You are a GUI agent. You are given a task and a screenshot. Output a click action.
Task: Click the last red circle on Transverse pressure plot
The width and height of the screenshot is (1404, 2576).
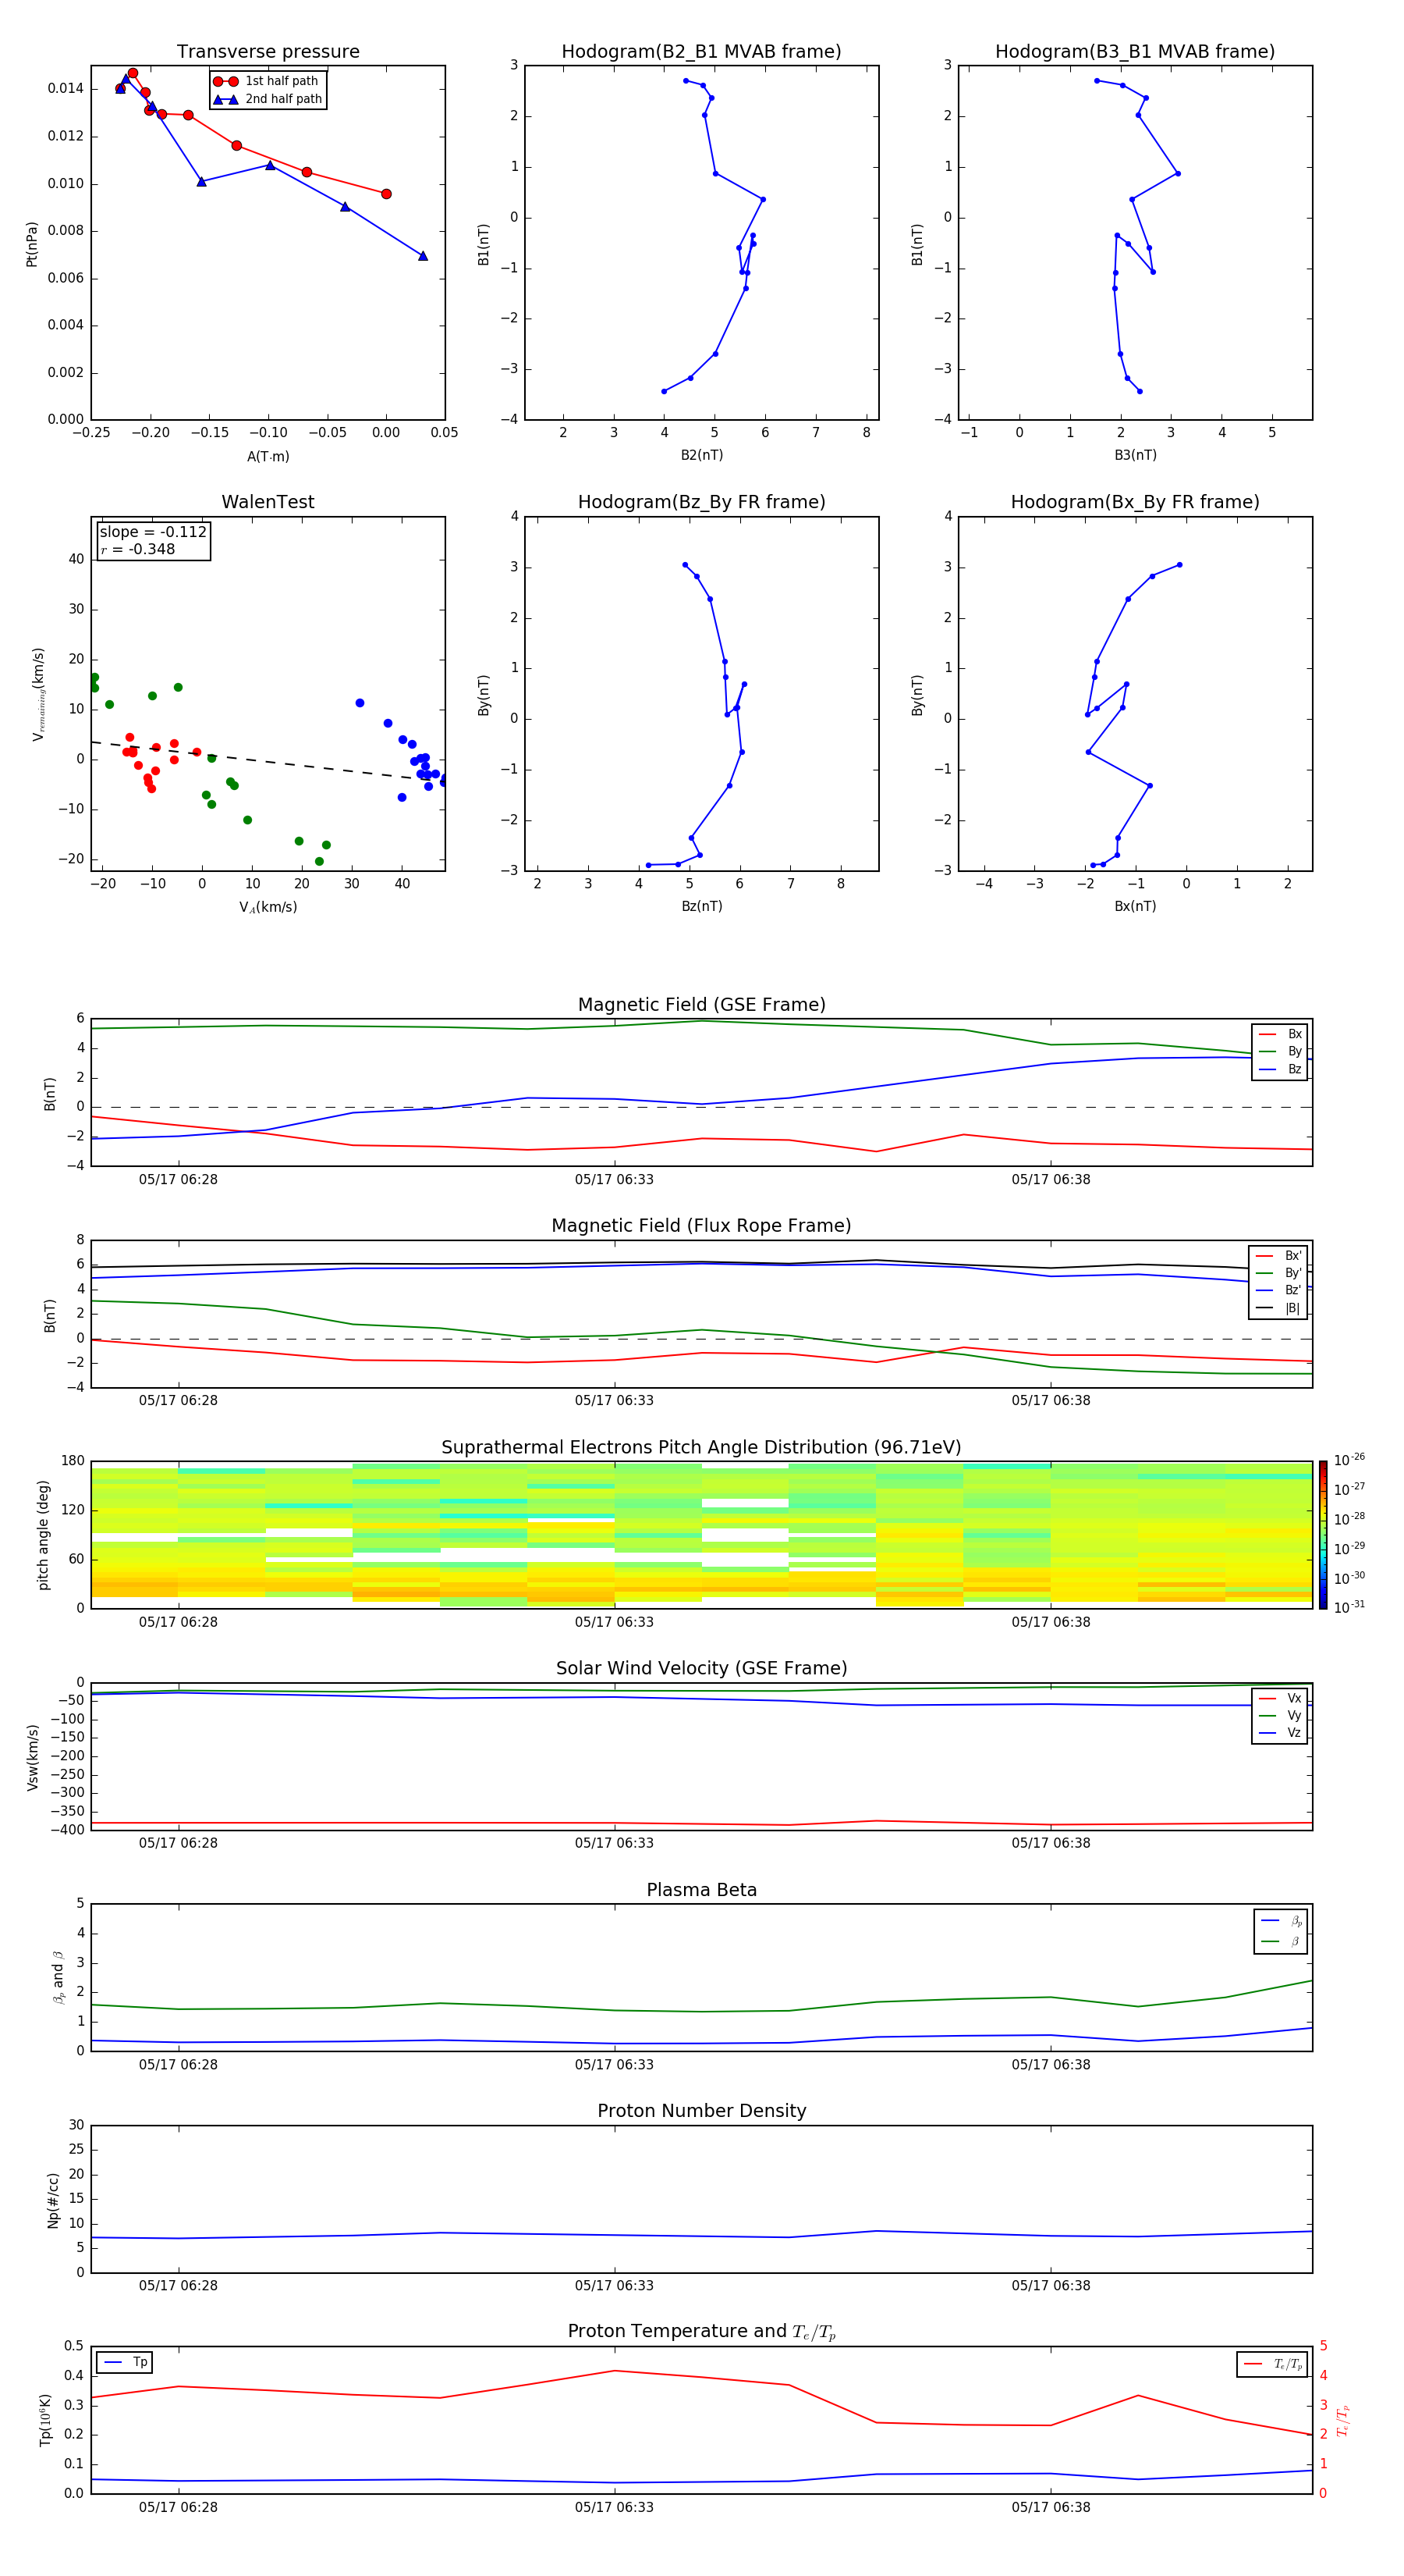[x=386, y=194]
